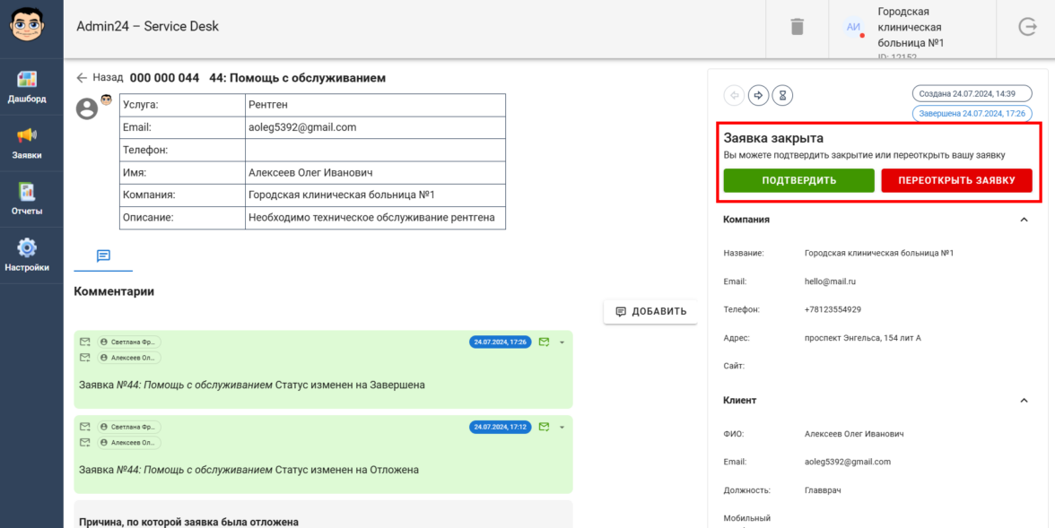Click the user avatar logo at top left
1055x528 pixels.
(x=31, y=27)
